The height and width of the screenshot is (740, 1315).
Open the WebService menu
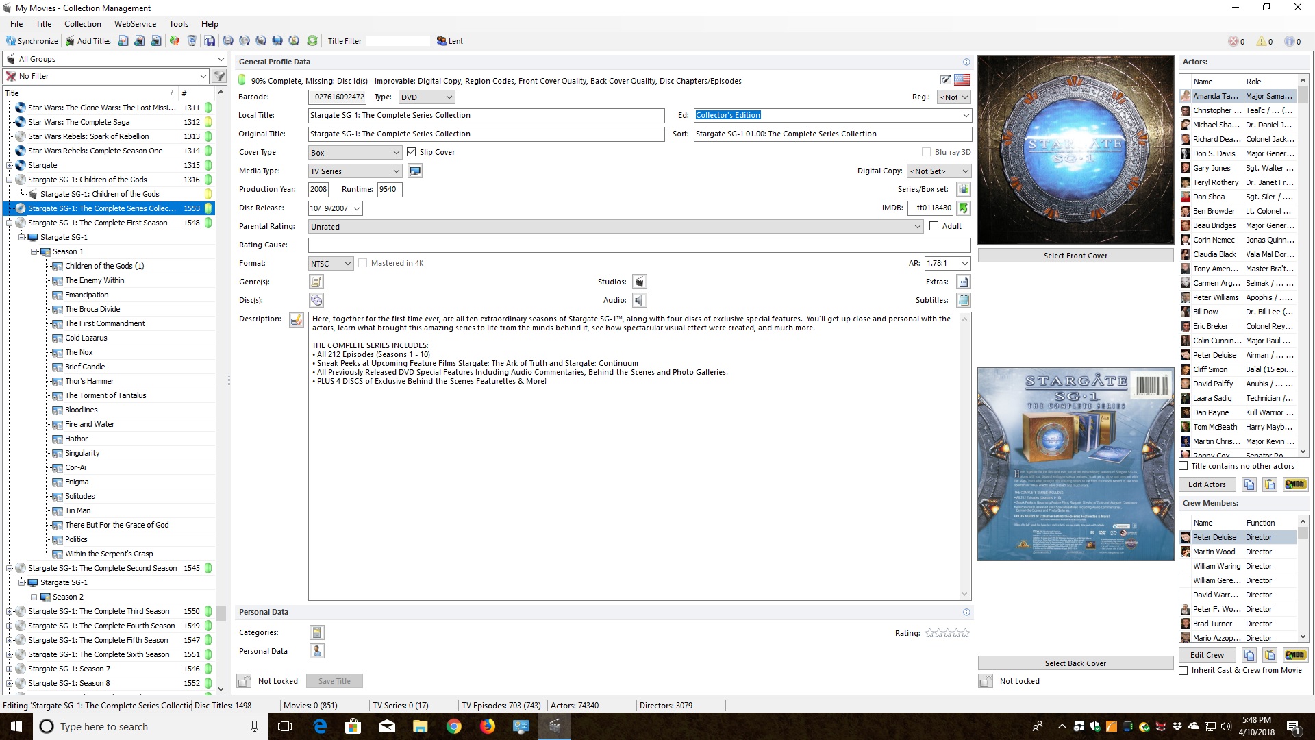pos(135,23)
